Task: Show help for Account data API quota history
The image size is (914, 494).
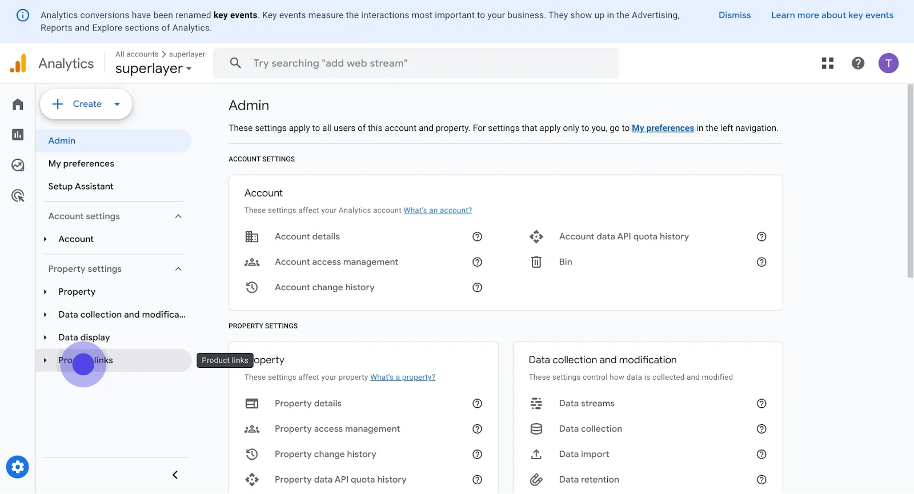Action: pos(761,236)
